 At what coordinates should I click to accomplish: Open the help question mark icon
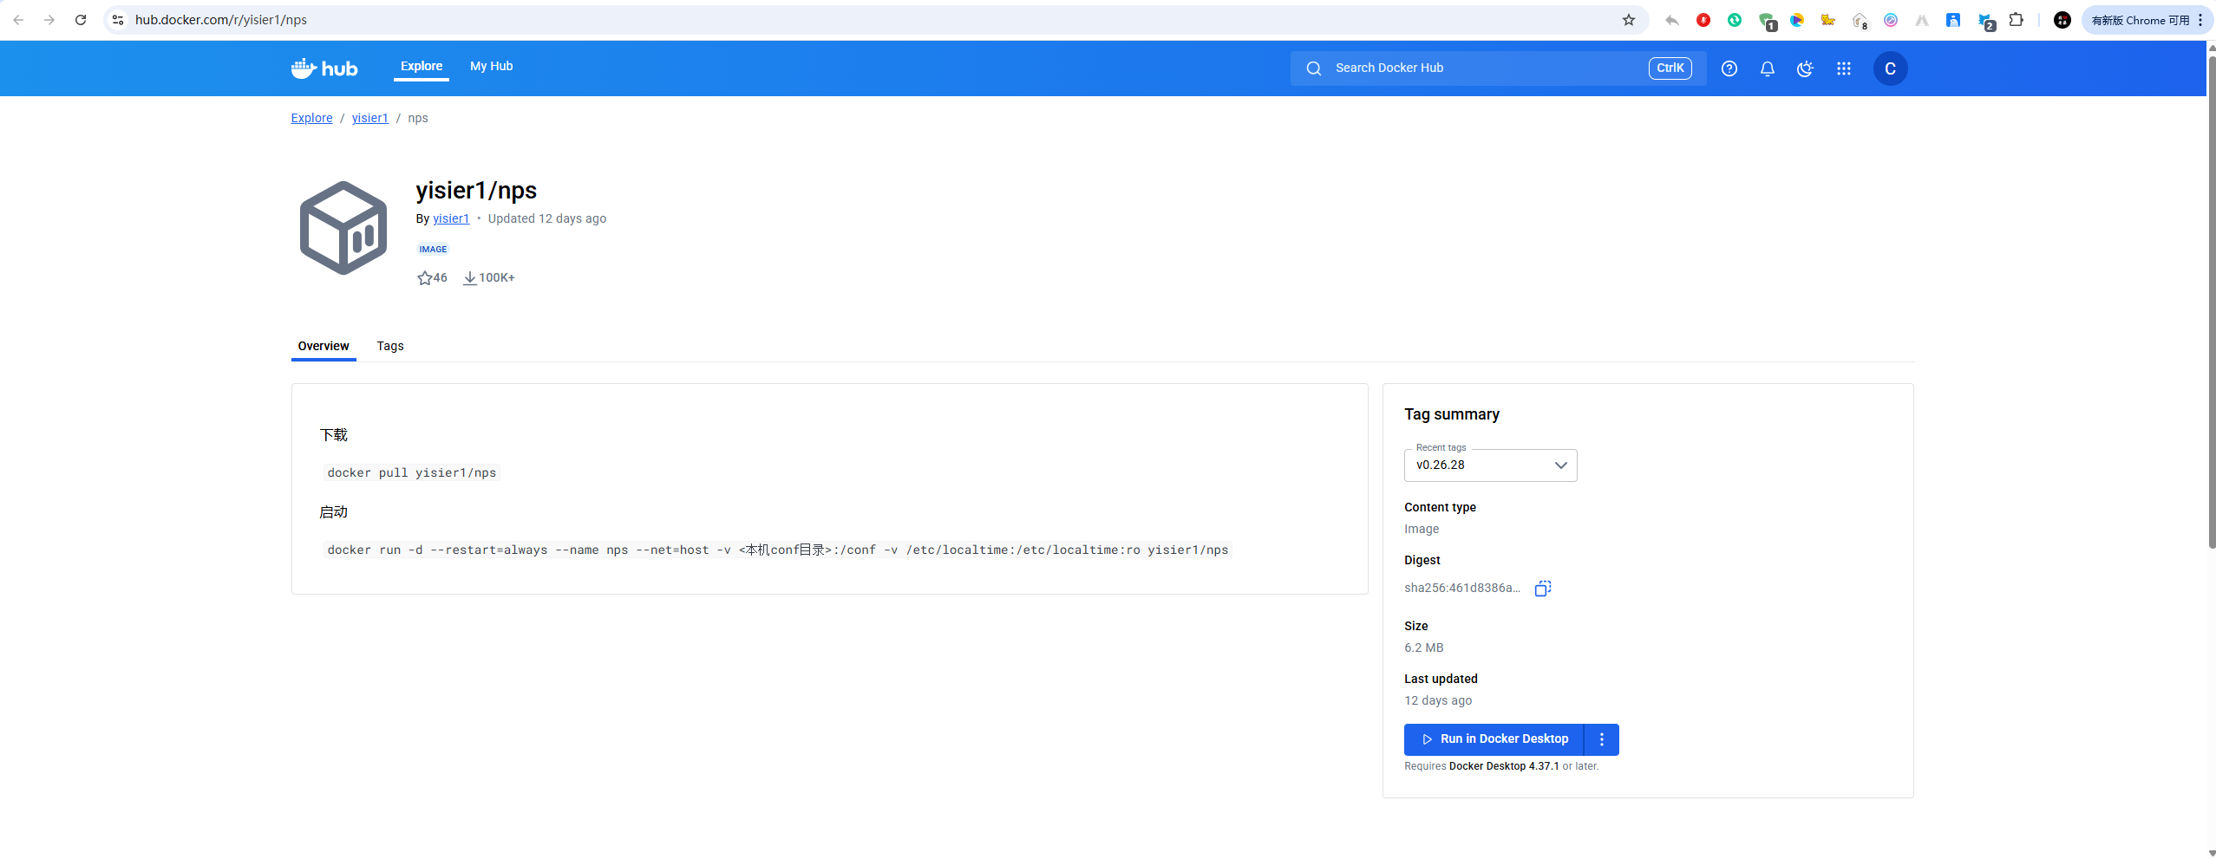[x=1729, y=68]
